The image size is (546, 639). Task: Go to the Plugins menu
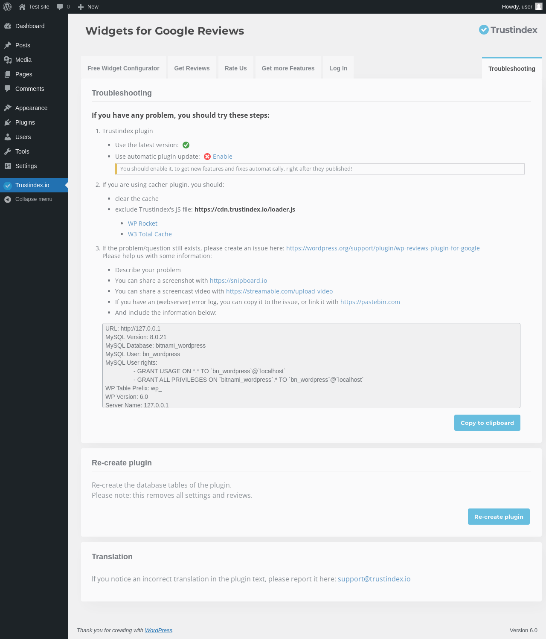pyautogui.click(x=34, y=122)
